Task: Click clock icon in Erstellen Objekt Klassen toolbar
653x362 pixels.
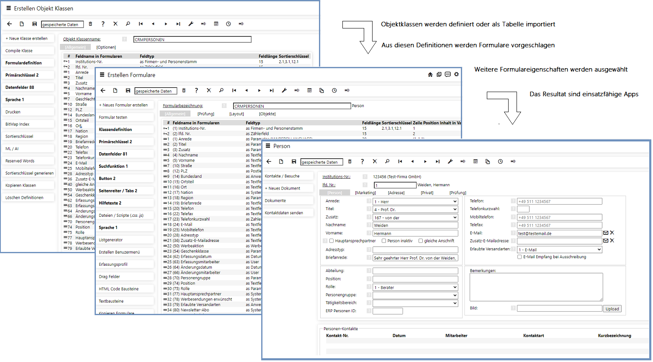Action: (229, 24)
